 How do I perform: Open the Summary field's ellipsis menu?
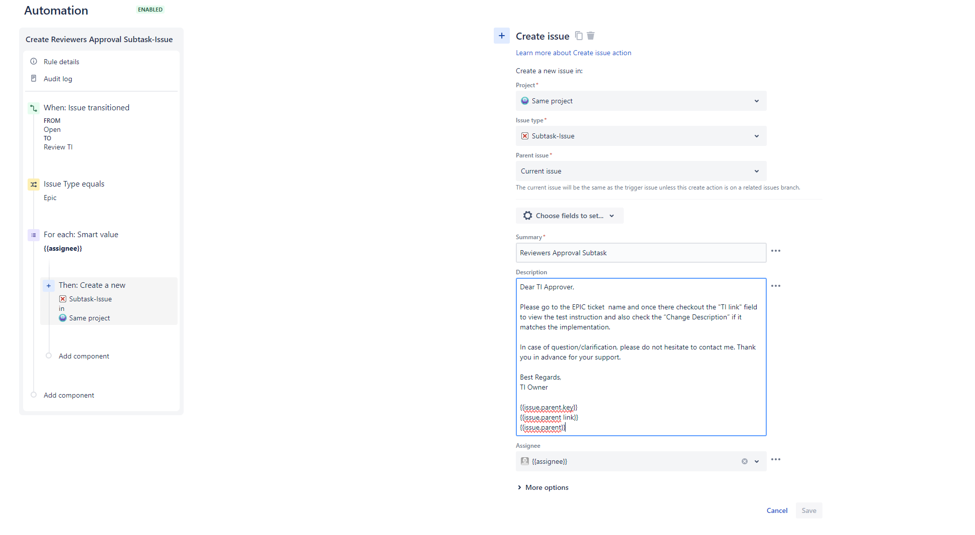click(776, 251)
